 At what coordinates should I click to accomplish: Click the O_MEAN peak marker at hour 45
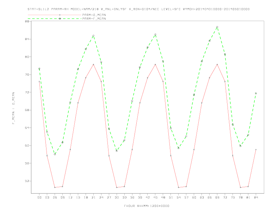tap(155, 64)
